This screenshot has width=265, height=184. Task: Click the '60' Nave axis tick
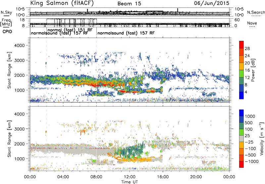tap(237, 20)
